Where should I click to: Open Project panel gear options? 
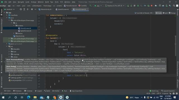click(32, 9)
